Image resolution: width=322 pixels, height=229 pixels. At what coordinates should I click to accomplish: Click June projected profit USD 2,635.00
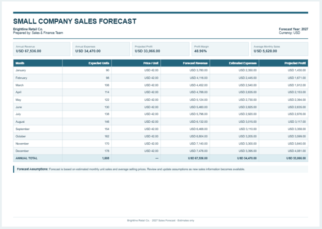tap(297, 107)
